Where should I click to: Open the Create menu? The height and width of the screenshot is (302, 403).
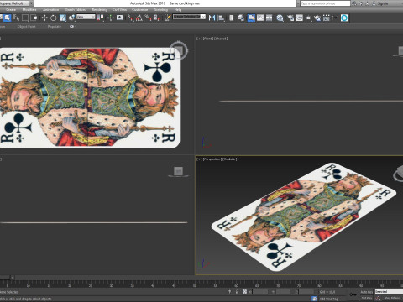click(11, 10)
